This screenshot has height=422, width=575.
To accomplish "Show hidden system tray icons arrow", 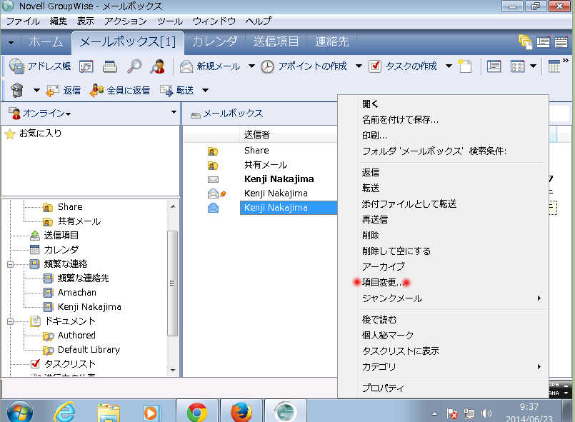I will pos(434,414).
